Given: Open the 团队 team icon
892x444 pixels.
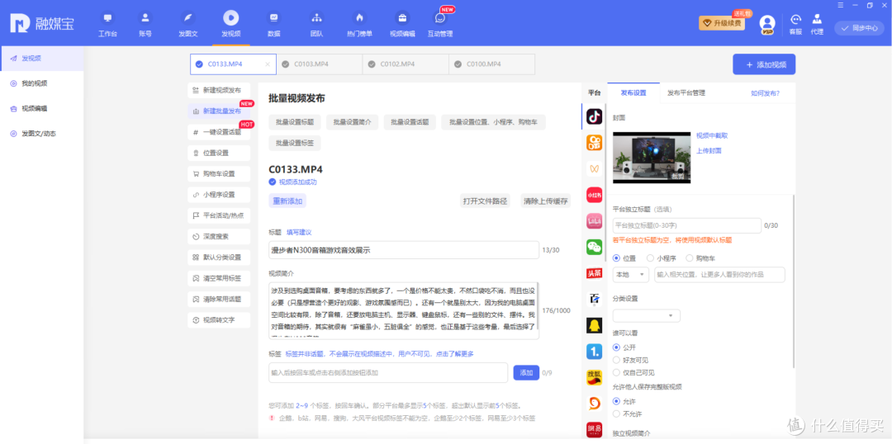Looking at the screenshot, I should pos(316,17).
